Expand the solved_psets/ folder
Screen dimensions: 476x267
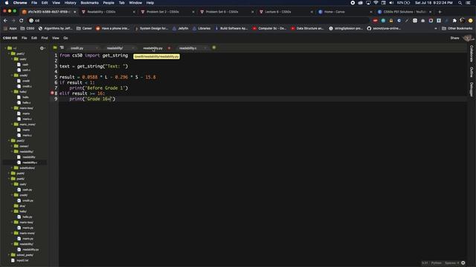[9, 255]
